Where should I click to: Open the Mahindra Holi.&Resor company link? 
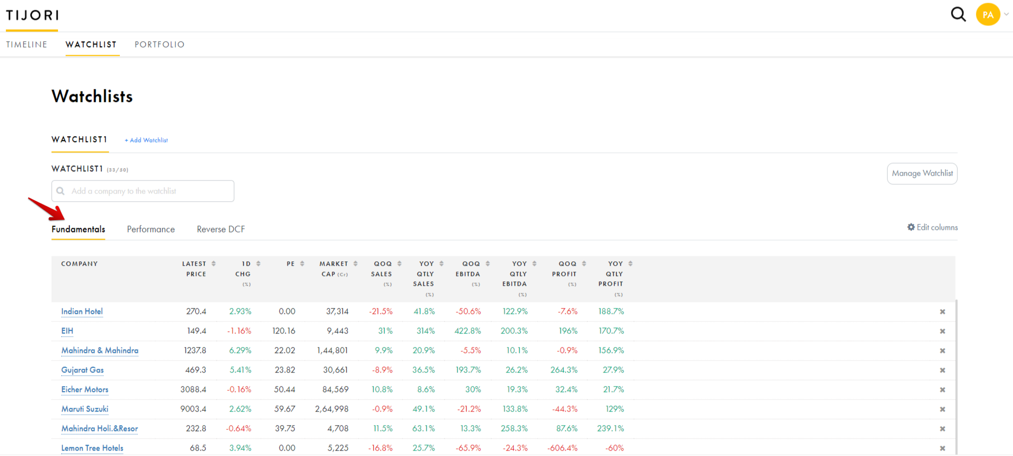[x=100, y=428]
